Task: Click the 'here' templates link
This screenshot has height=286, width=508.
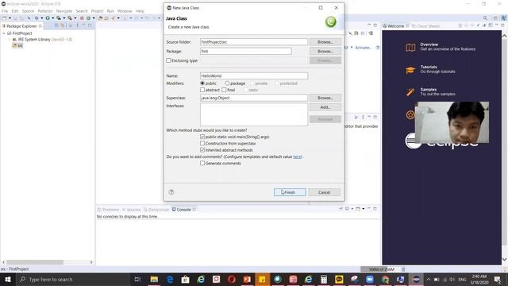Action: pos(297,157)
